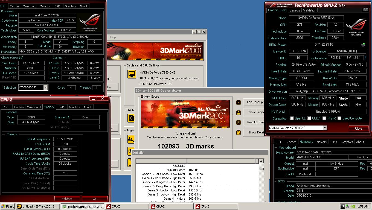372x210 pixels.
Task: Open the Validation tab in GPU-Z
Action: coord(310,10)
